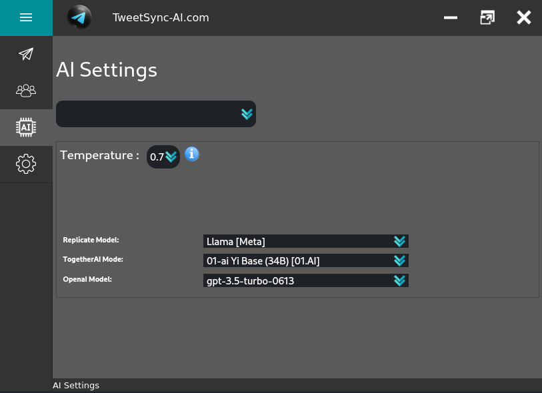Open the gear settings page
The image size is (542, 393).
tap(26, 164)
